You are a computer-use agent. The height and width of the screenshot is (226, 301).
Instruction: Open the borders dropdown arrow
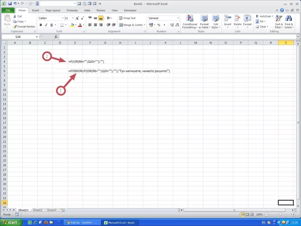[x=66, y=25]
